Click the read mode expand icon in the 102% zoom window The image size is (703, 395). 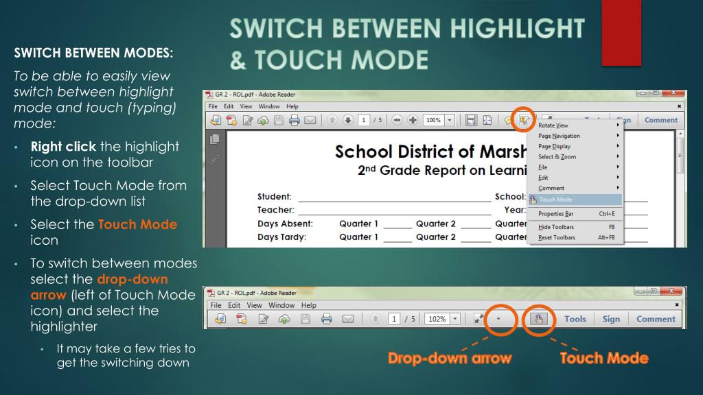click(479, 319)
